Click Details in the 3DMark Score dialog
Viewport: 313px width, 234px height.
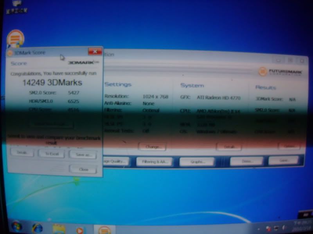point(22,152)
